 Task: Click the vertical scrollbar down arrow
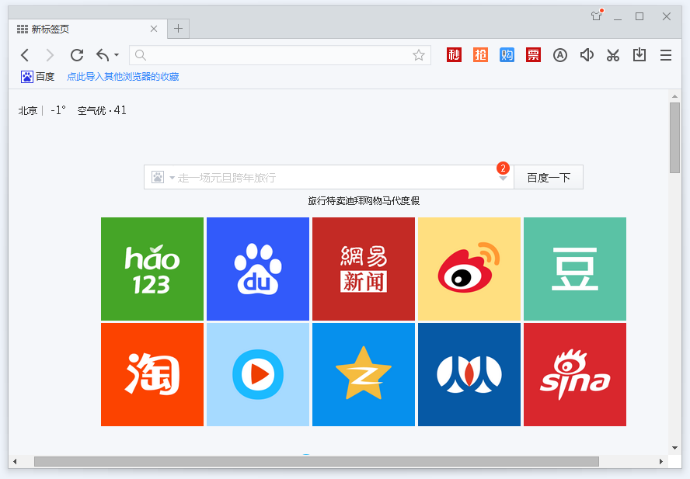coord(674,448)
